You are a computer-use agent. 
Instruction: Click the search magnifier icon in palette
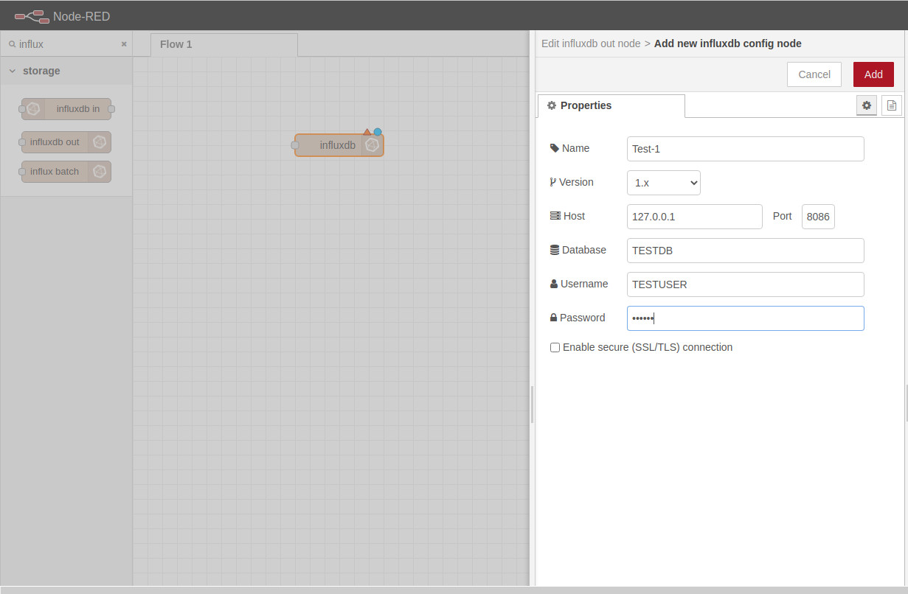12,44
